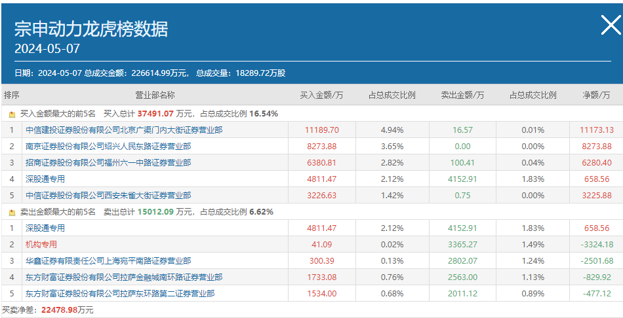Select the 营业部名称 column header
Image resolution: width=623 pixels, height=318 pixels.
click(x=155, y=95)
